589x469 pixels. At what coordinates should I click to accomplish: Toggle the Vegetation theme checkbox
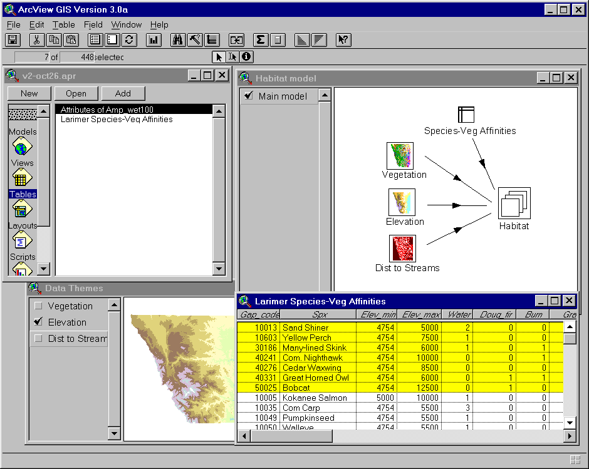point(38,306)
